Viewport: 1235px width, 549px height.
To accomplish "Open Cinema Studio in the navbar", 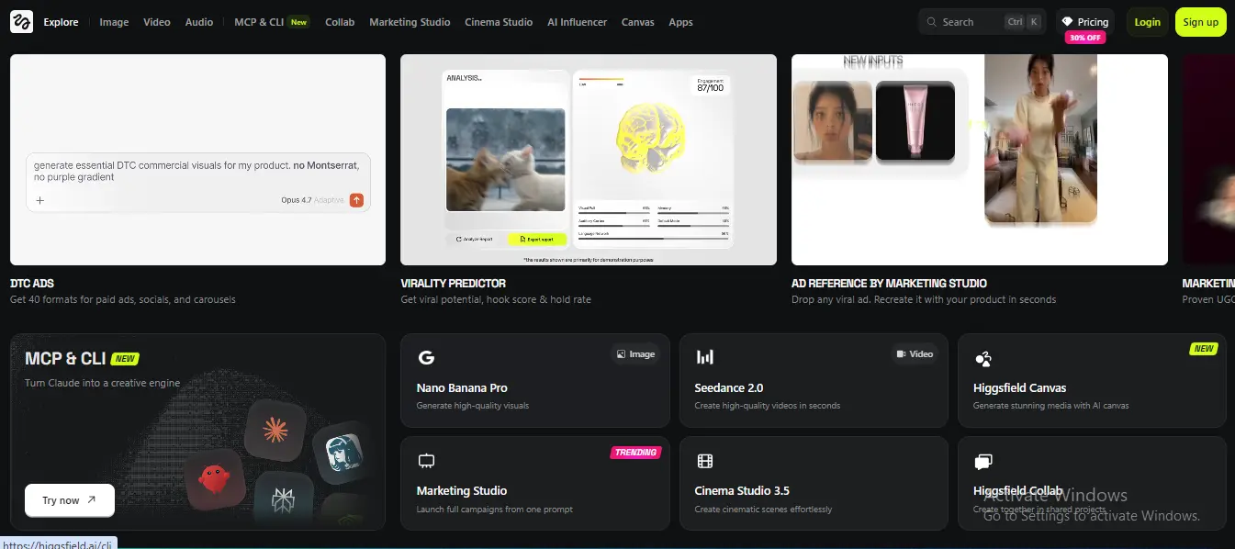I will pyautogui.click(x=499, y=22).
